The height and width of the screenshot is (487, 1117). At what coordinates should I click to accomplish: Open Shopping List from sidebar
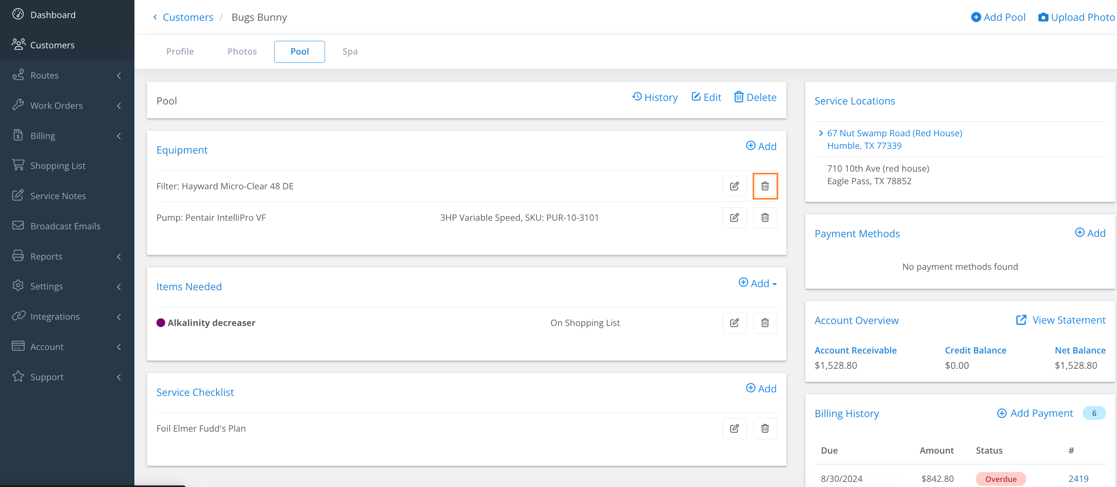[x=58, y=165]
